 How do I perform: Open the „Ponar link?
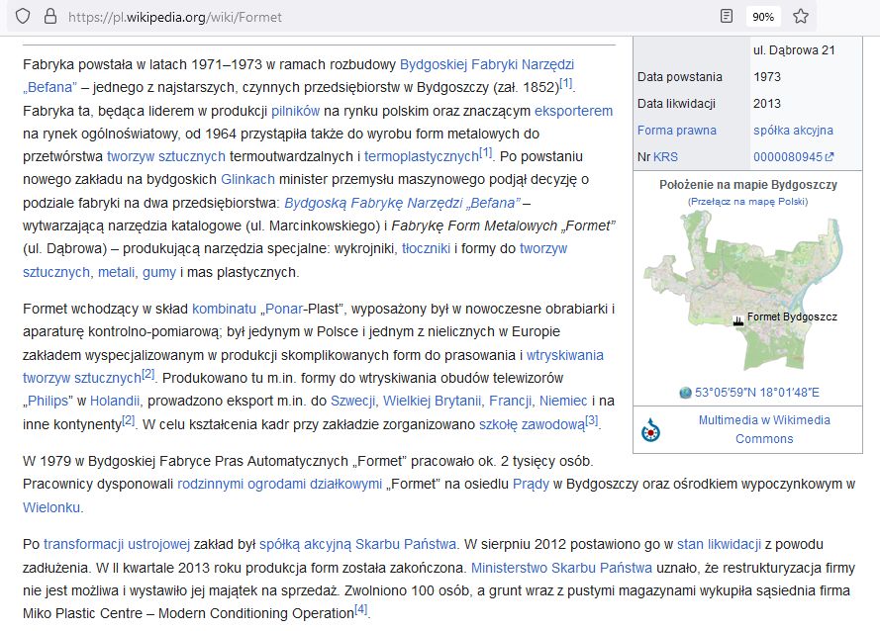pos(282,309)
